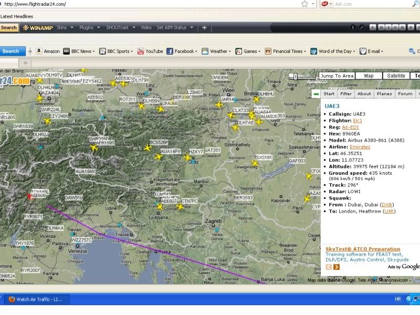
Task: Click the Winamp eject button
Action: (411, 27)
